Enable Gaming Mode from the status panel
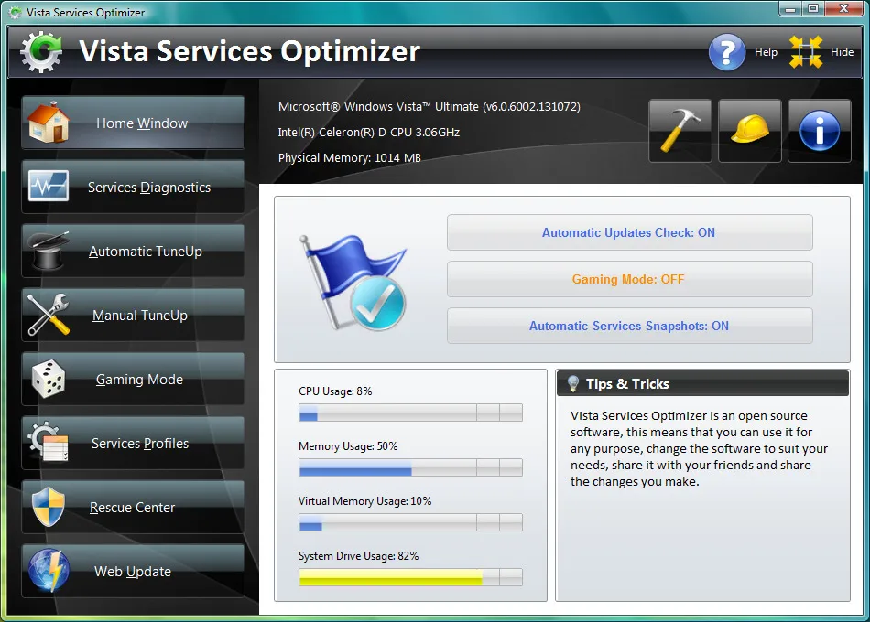This screenshot has width=870, height=622. point(629,279)
